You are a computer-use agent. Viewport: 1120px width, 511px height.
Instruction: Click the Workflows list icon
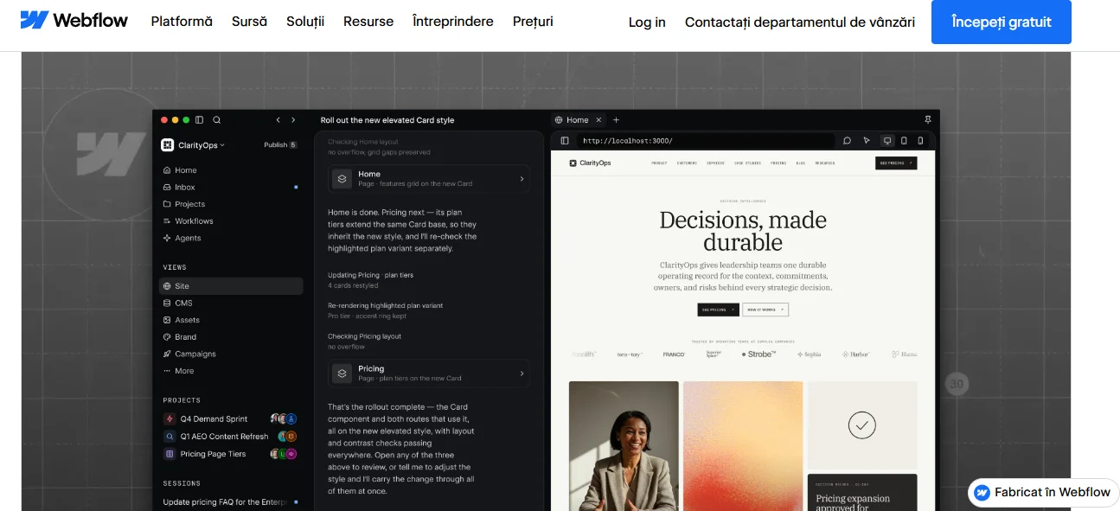pos(167,221)
